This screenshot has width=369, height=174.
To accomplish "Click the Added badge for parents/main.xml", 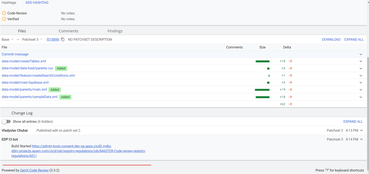I will [55, 90].
